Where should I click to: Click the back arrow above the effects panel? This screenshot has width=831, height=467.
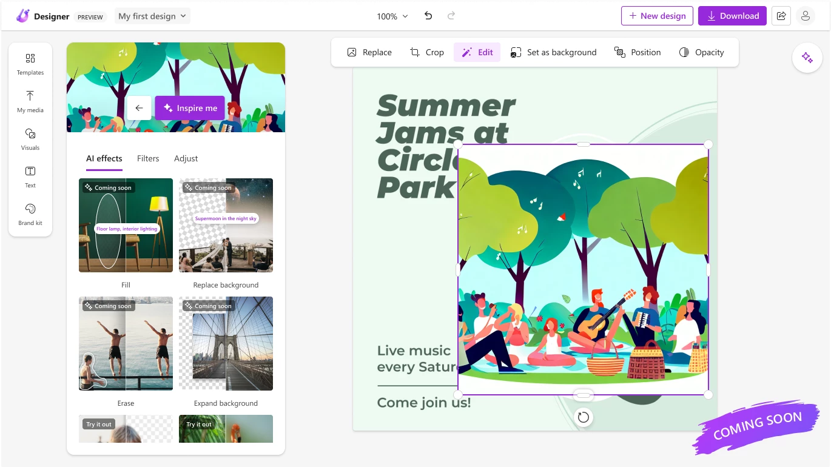[x=139, y=108]
